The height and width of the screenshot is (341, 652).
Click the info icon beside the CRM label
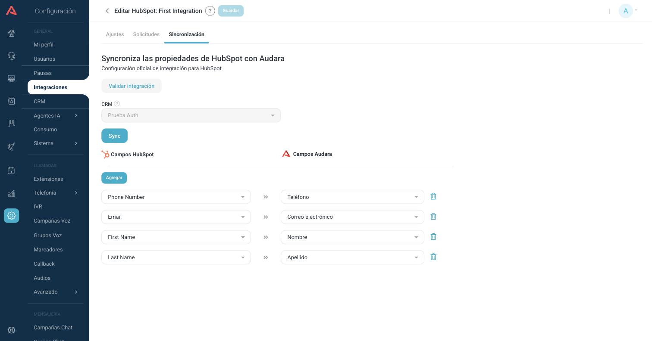(117, 104)
